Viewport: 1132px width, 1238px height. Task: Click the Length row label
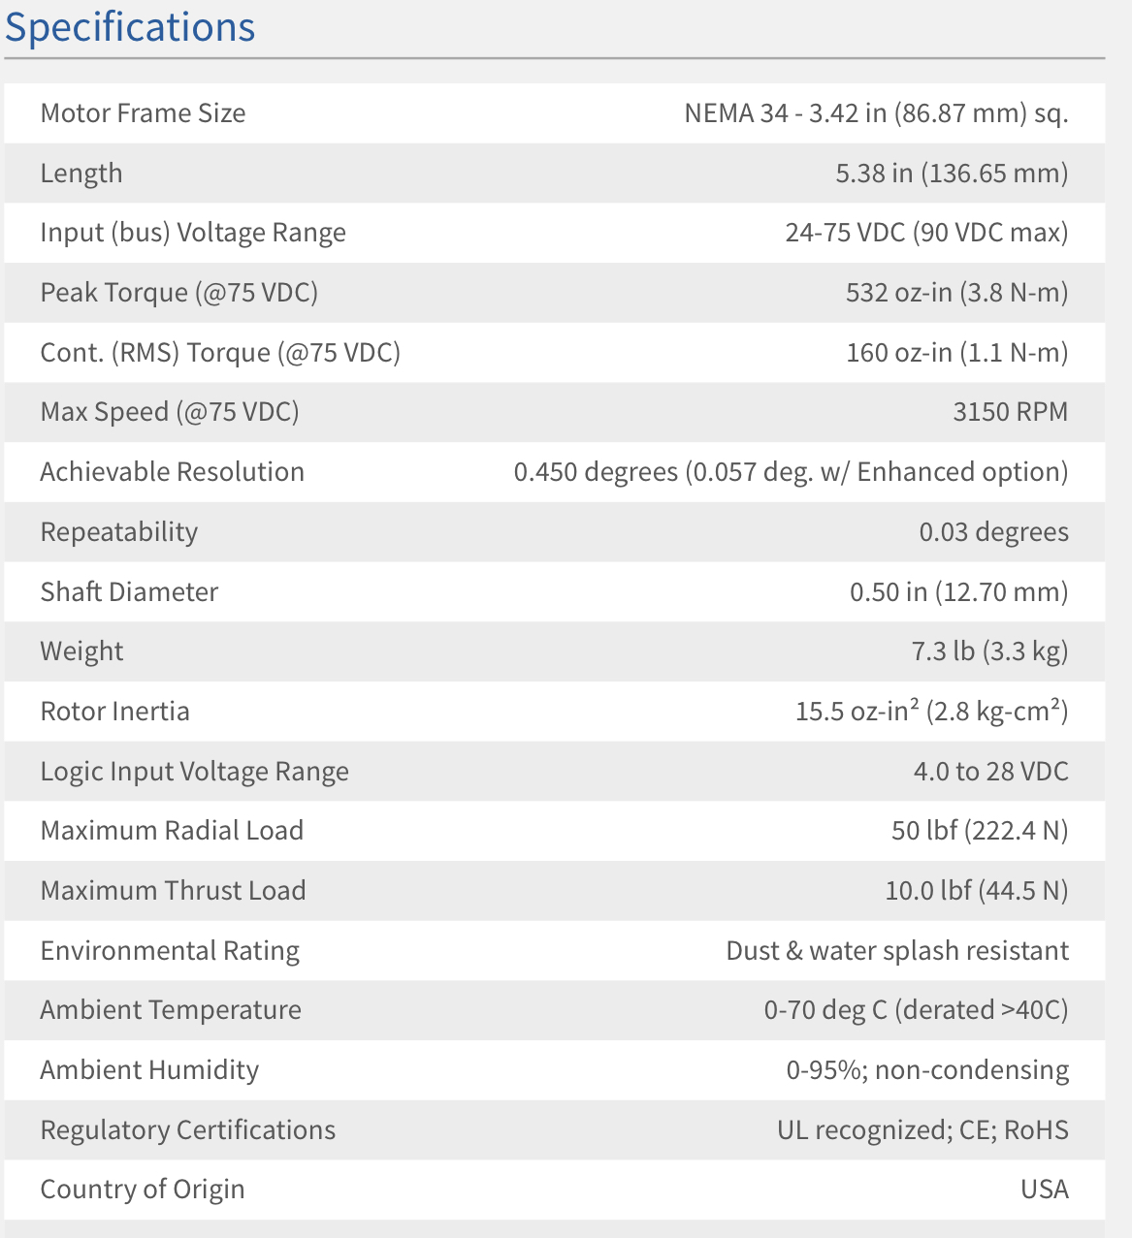click(x=81, y=174)
